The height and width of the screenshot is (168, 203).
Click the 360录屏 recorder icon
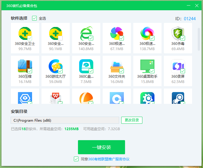tap(178, 66)
